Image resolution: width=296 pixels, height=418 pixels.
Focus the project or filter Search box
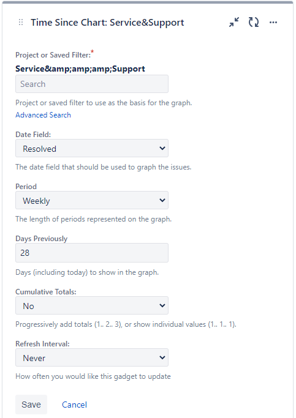[x=92, y=84]
